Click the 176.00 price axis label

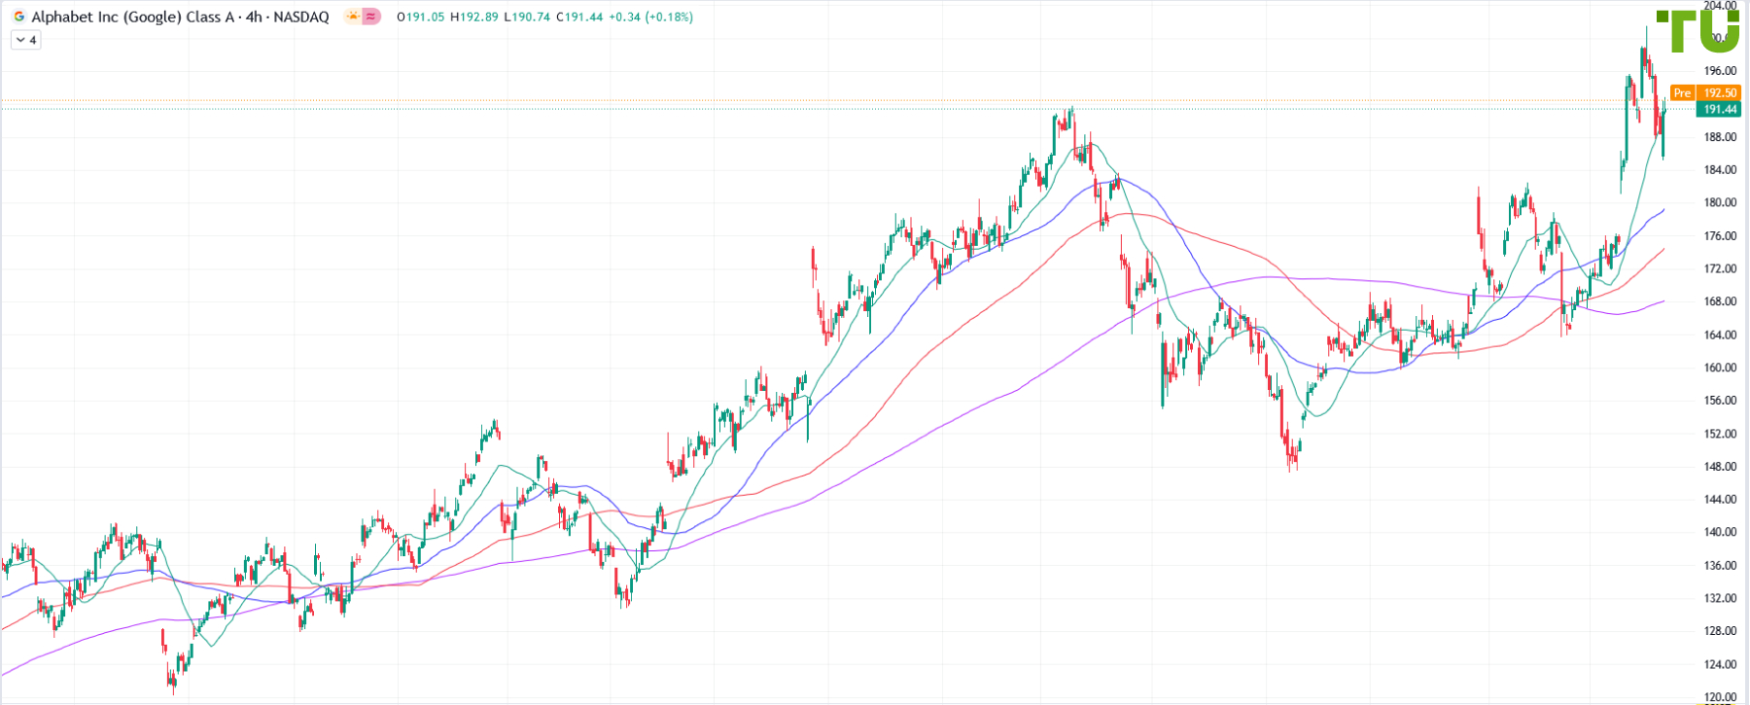point(1720,236)
